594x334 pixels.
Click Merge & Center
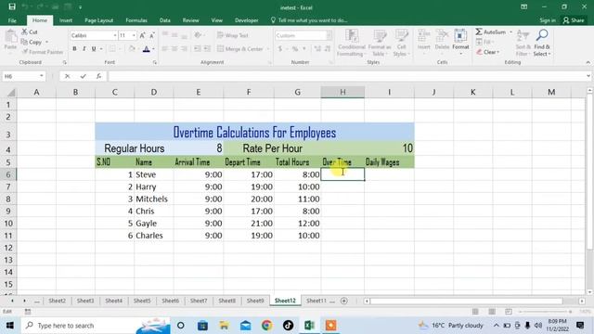click(239, 49)
